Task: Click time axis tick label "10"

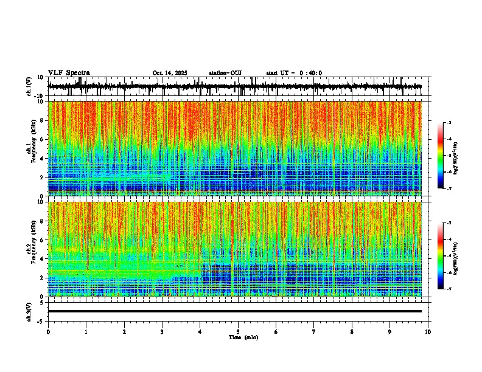Action: point(428,332)
